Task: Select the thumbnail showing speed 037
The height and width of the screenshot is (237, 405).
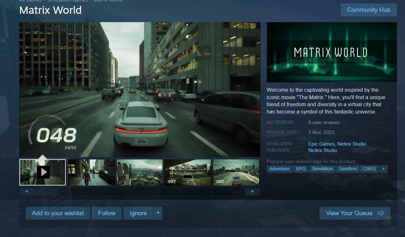Action: pyautogui.click(x=188, y=172)
